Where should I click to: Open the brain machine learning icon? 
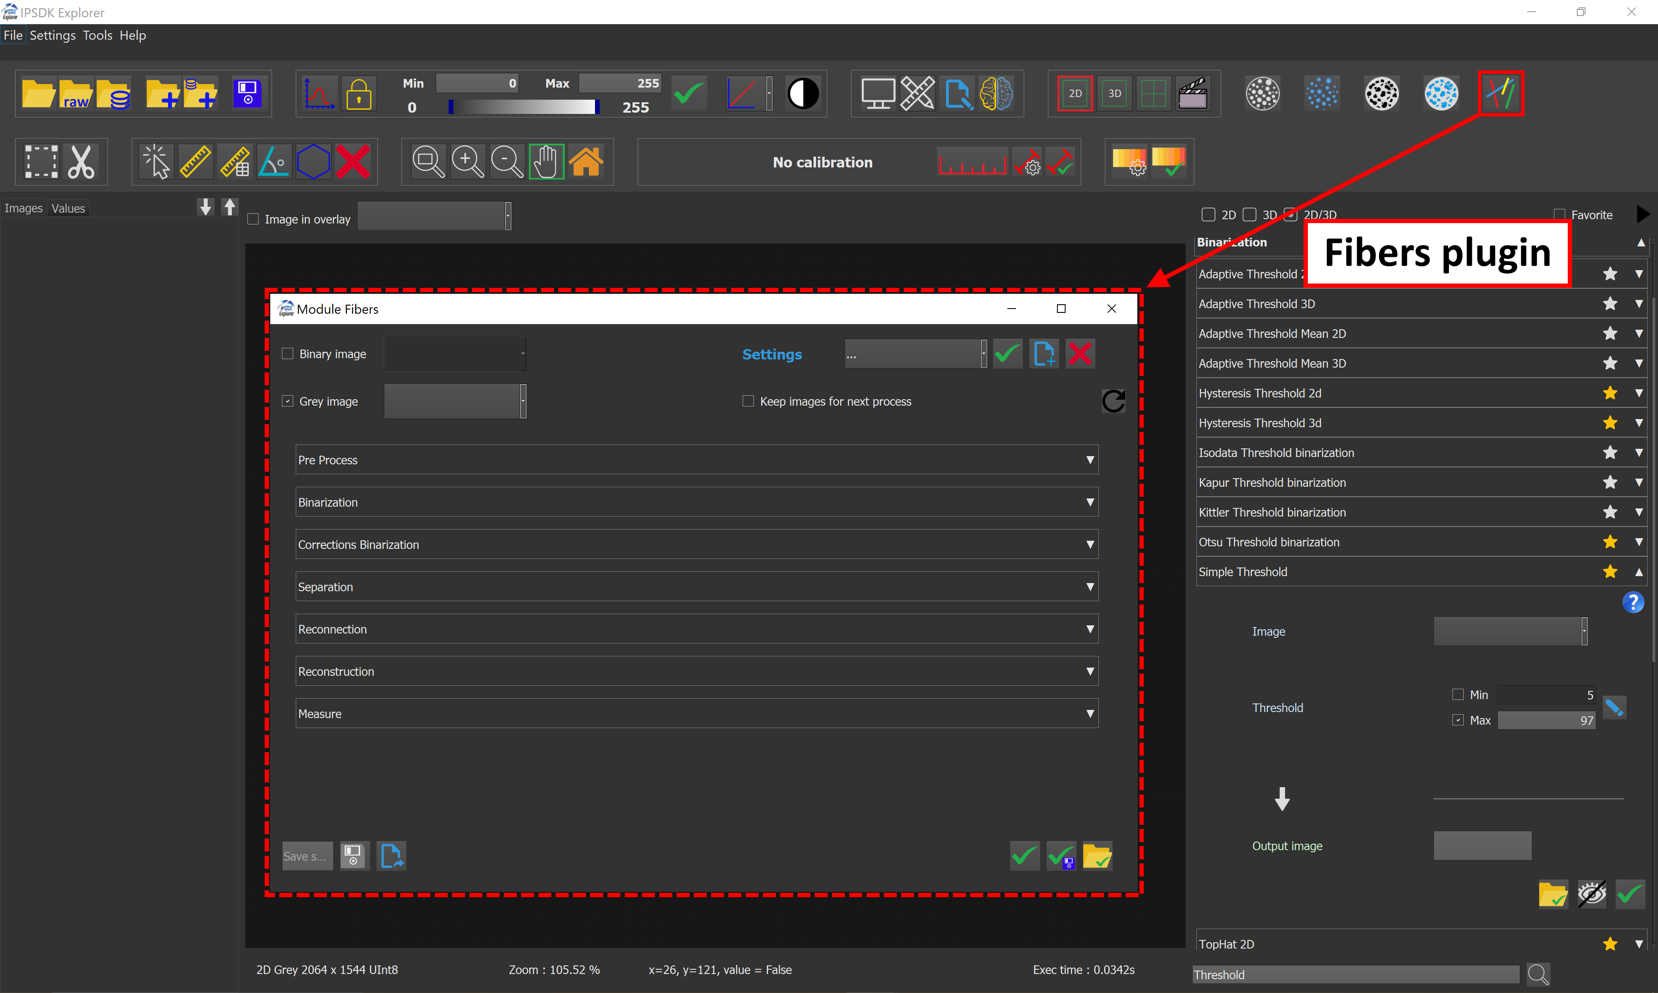tap(997, 94)
